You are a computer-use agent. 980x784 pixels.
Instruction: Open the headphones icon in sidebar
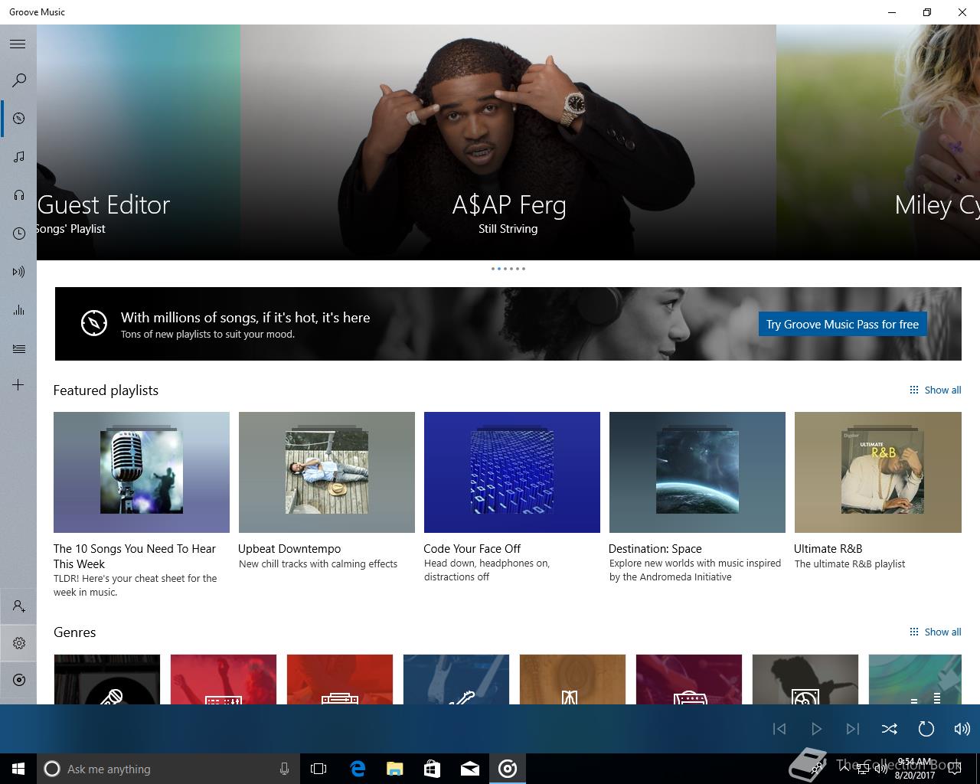[19, 195]
